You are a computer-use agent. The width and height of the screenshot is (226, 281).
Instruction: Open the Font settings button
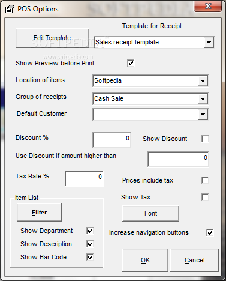click(150, 213)
